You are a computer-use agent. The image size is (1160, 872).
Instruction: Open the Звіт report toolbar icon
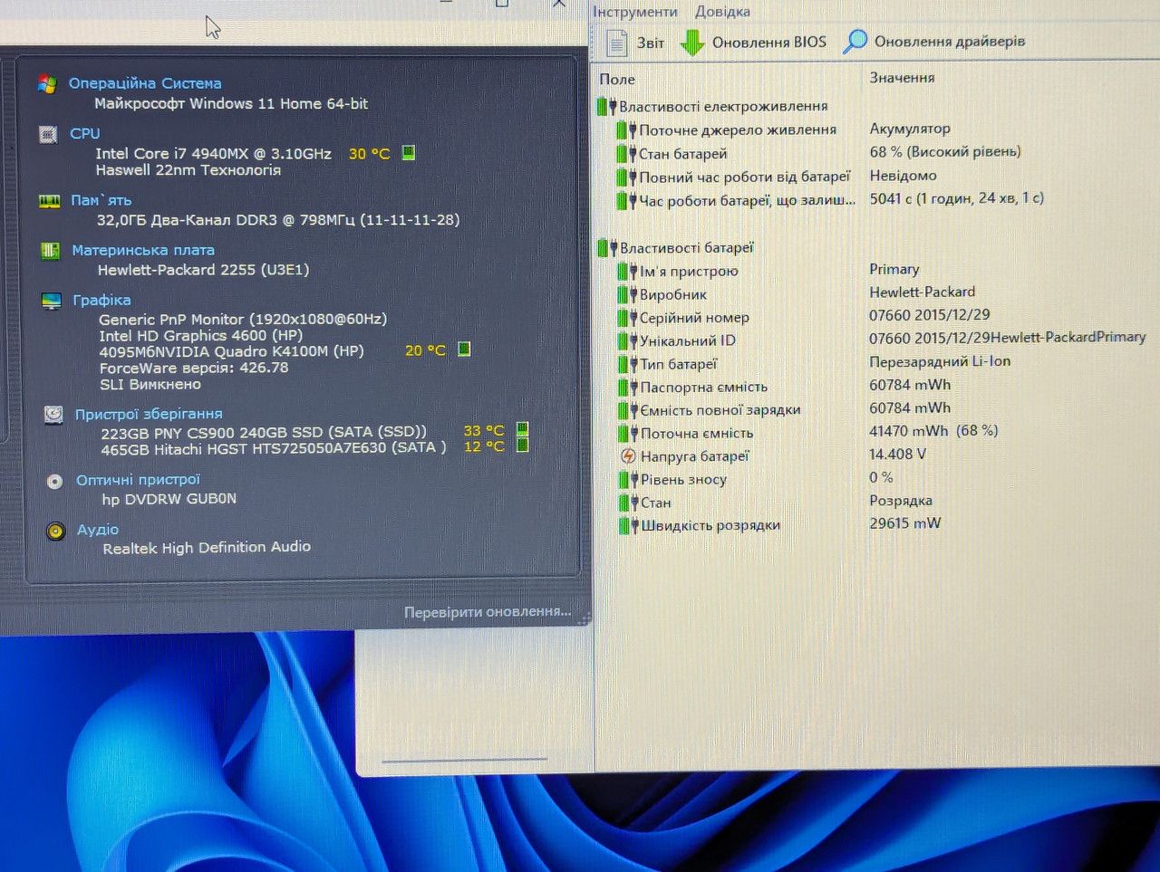pos(616,43)
